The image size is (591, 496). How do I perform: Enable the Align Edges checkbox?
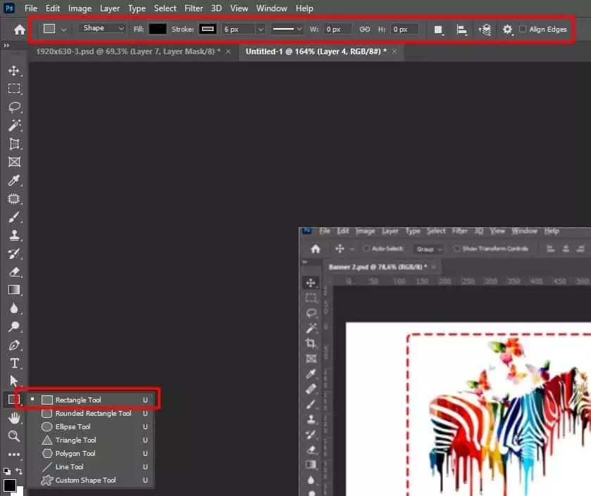[x=522, y=30]
